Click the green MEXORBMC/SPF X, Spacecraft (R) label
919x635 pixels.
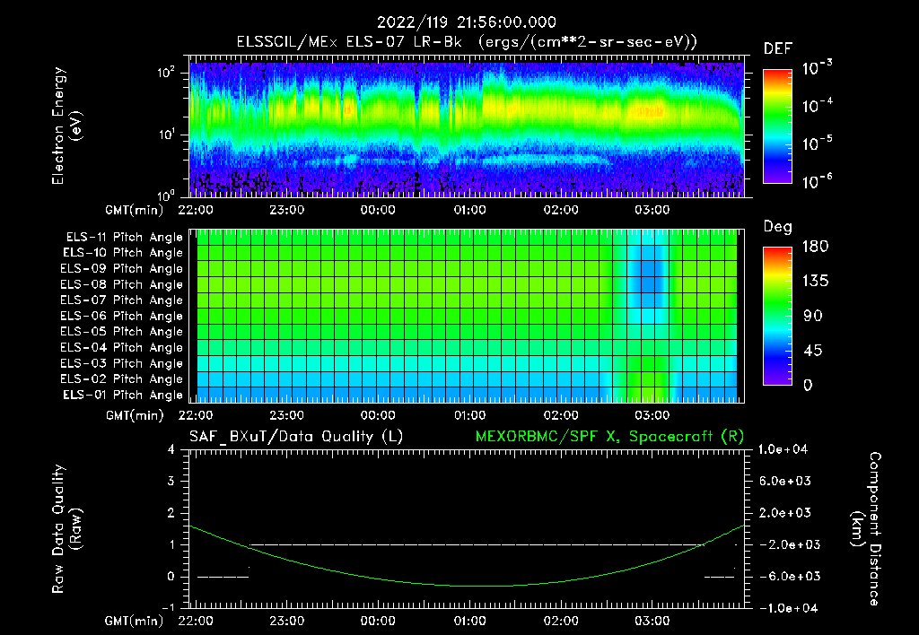pyautogui.click(x=609, y=437)
